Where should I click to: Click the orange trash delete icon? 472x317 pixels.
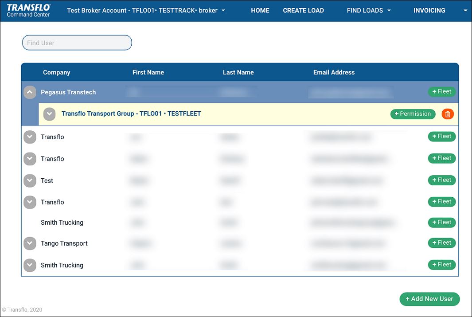tap(448, 114)
